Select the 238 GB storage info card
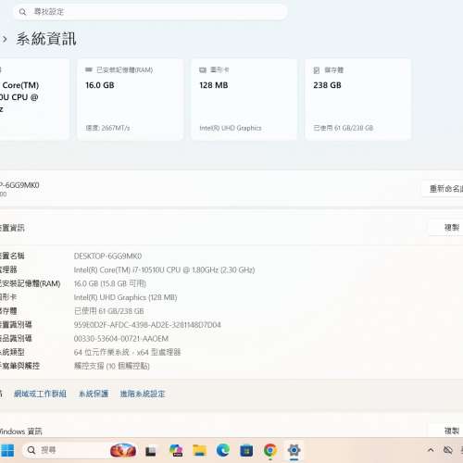The width and height of the screenshot is (463, 463). click(x=358, y=99)
